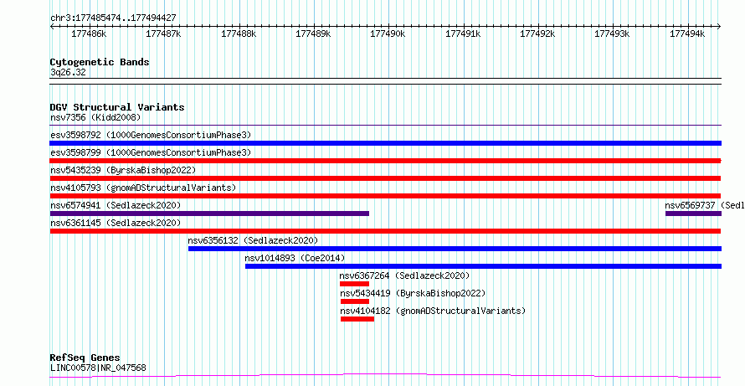
Task: Click the thin nsv7356 variant line
Action: click(x=385, y=126)
